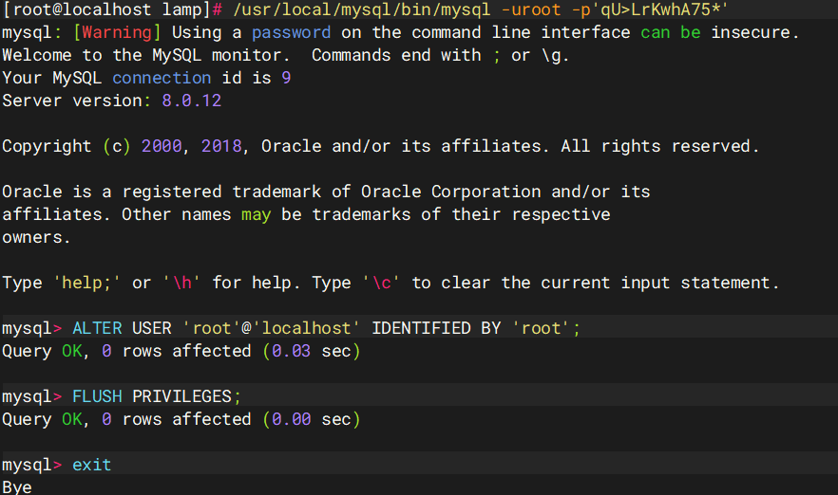This screenshot has height=495, width=838.
Task: Click the 'root'@'localhost' user string
Action: (272, 328)
